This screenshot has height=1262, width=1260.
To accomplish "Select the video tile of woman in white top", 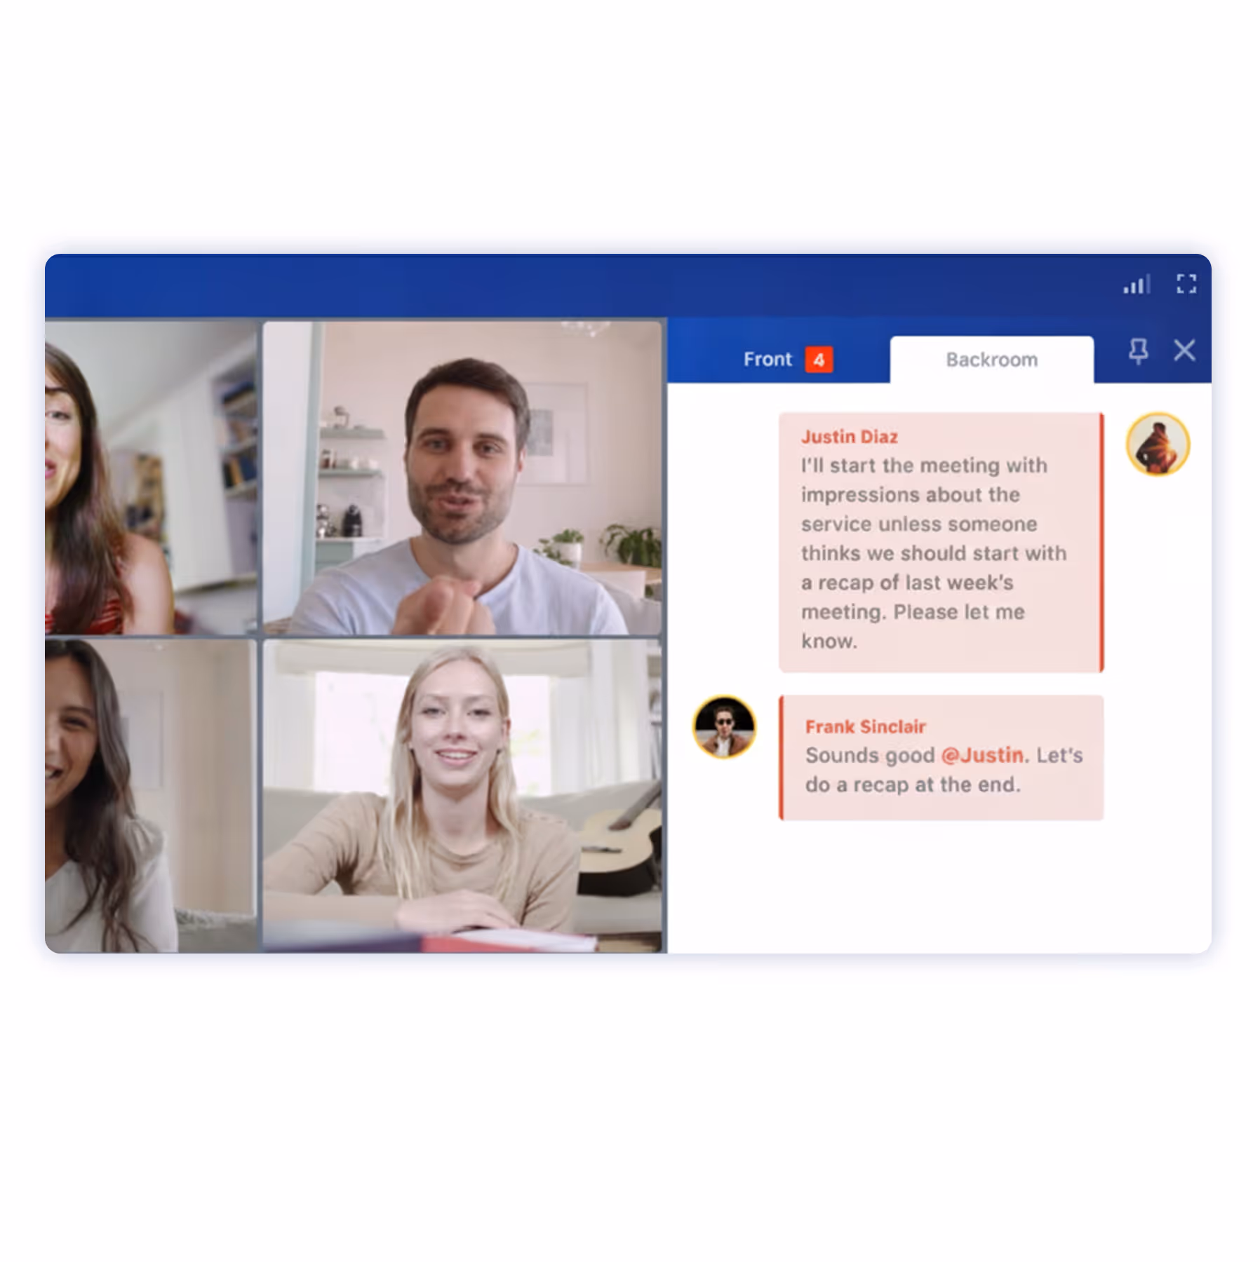I will tap(151, 796).
